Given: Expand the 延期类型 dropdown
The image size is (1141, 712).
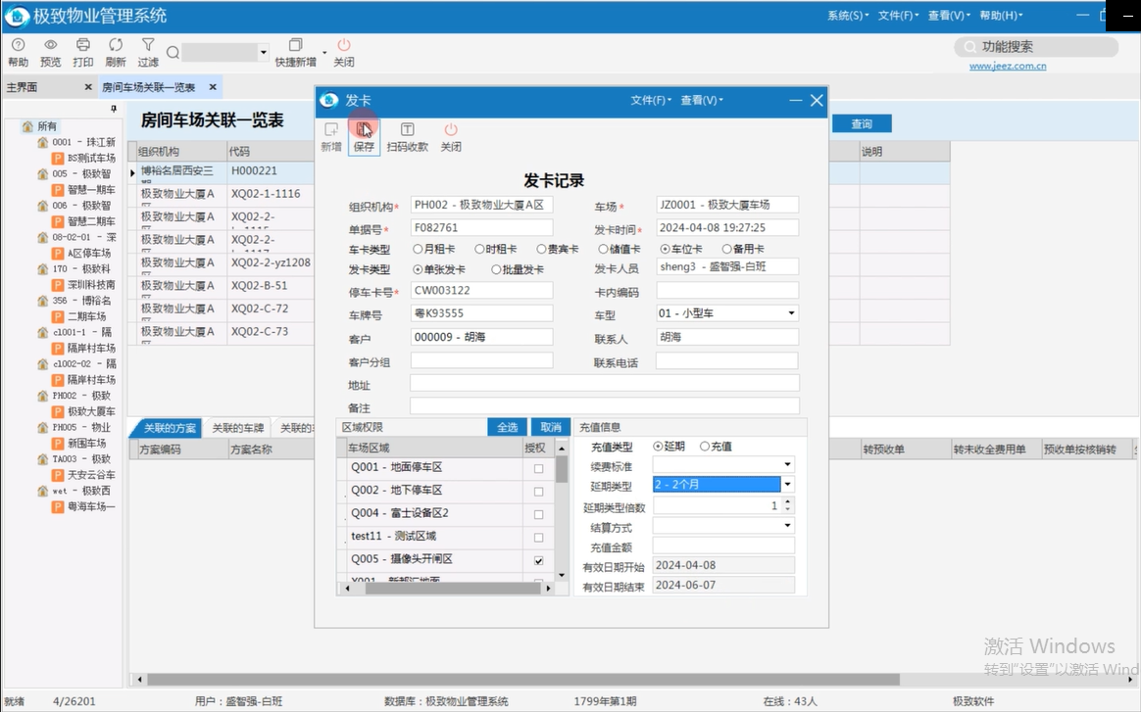Looking at the screenshot, I should point(788,485).
